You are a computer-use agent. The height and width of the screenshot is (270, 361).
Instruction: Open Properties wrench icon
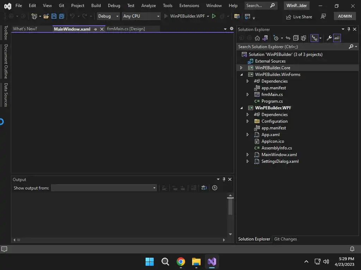pos(329,38)
